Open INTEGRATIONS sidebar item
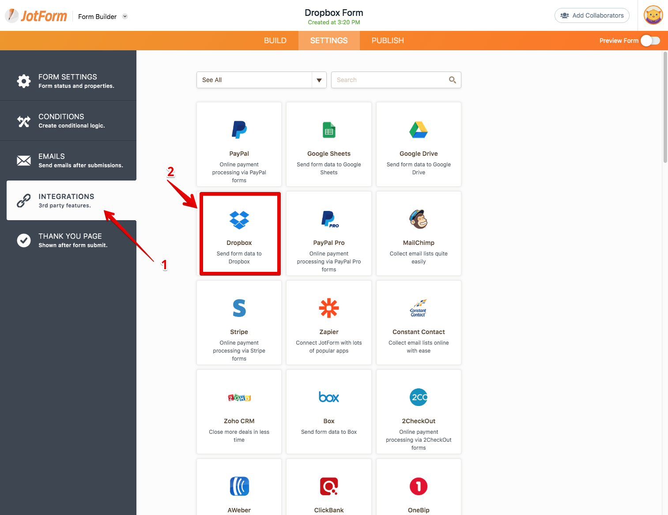This screenshot has width=668, height=515. pyautogui.click(x=72, y=200)
